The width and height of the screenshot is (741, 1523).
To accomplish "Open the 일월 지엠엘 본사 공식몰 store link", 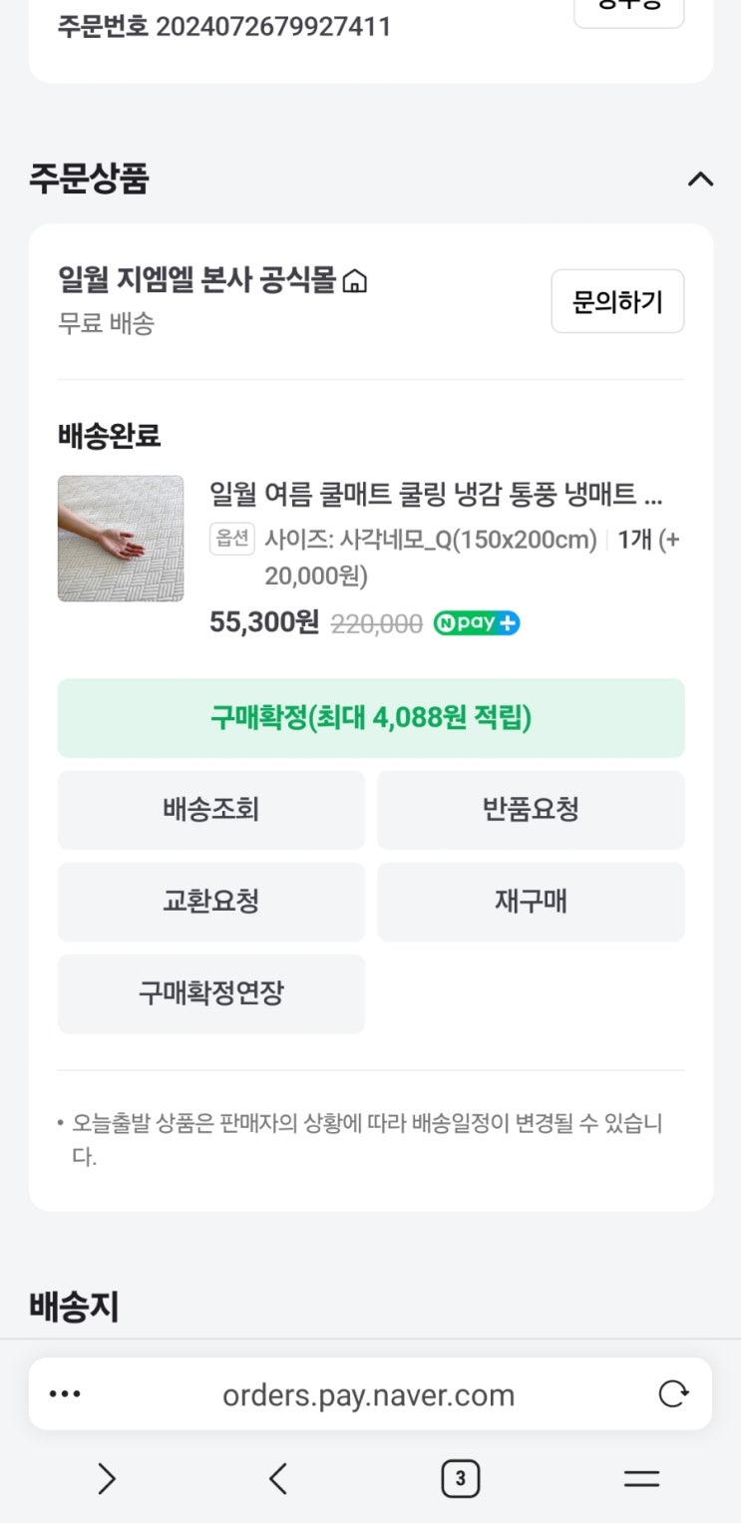I will [x=197, y=281].
